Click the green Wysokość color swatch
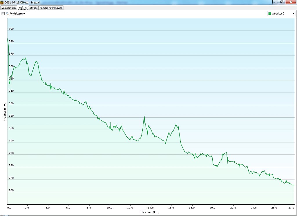 click(x=270, y=14)
